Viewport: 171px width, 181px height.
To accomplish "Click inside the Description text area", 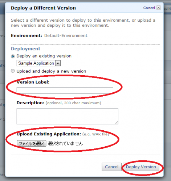I will click(68, 116).
